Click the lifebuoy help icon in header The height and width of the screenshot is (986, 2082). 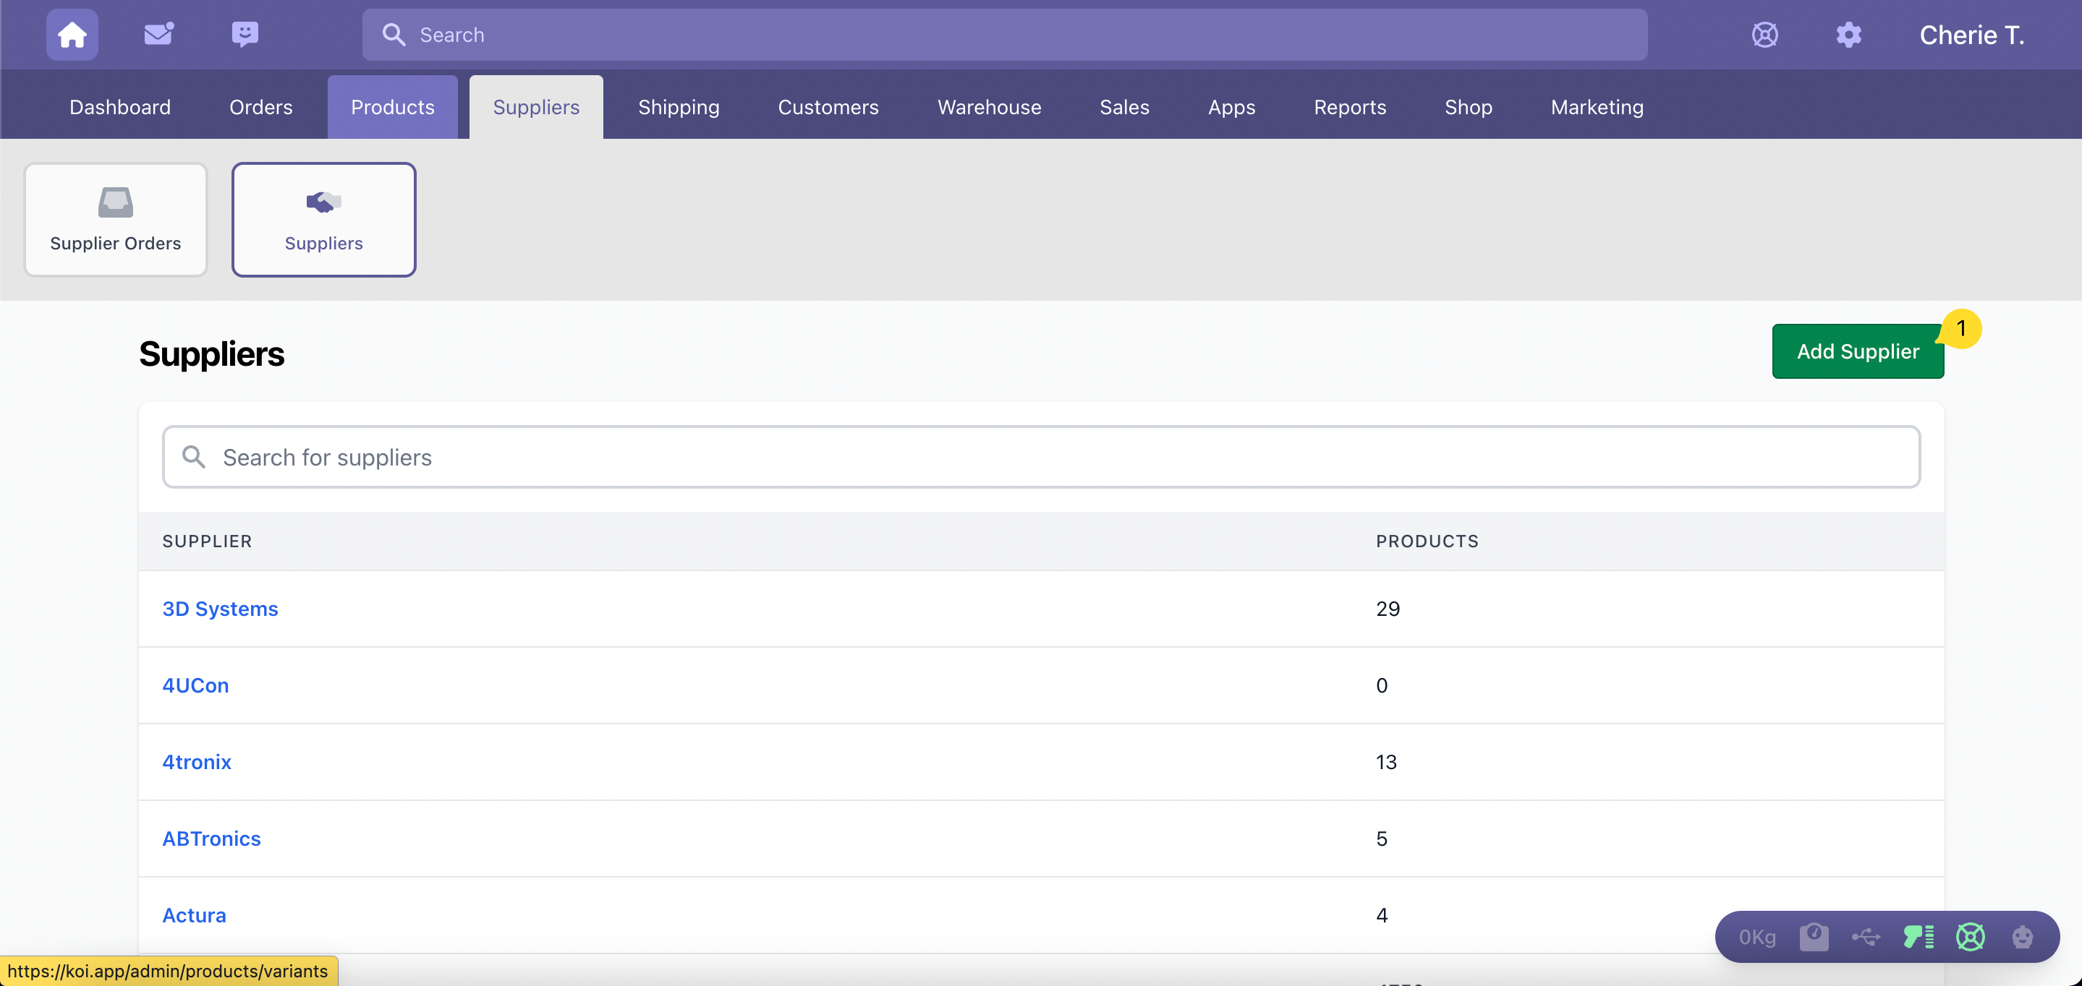[1764, 35]
